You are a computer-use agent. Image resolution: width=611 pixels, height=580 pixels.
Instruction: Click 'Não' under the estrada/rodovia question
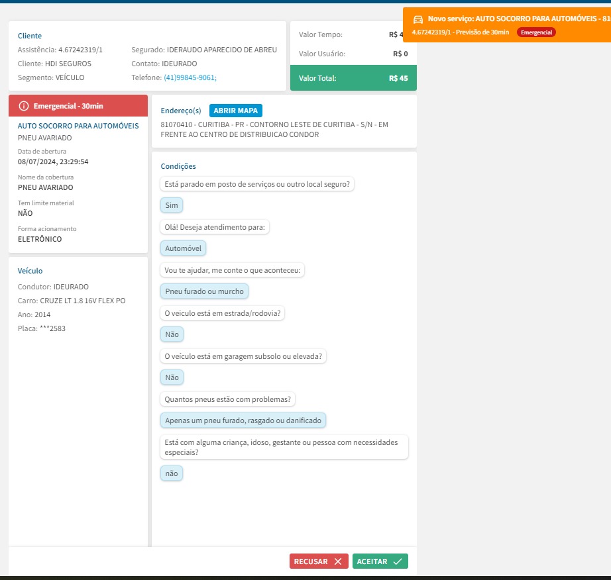(172, 334)
